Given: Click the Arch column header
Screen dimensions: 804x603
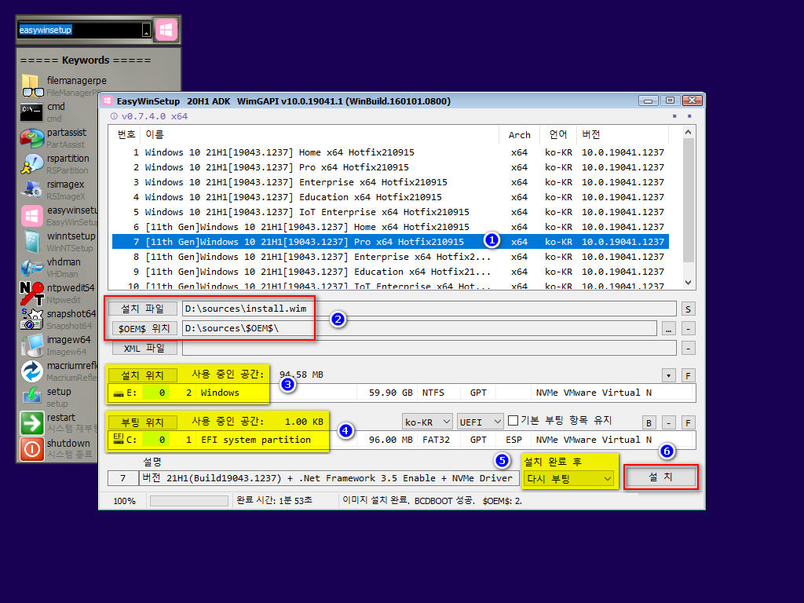Looking at the screenshot, I should point(520,134).
